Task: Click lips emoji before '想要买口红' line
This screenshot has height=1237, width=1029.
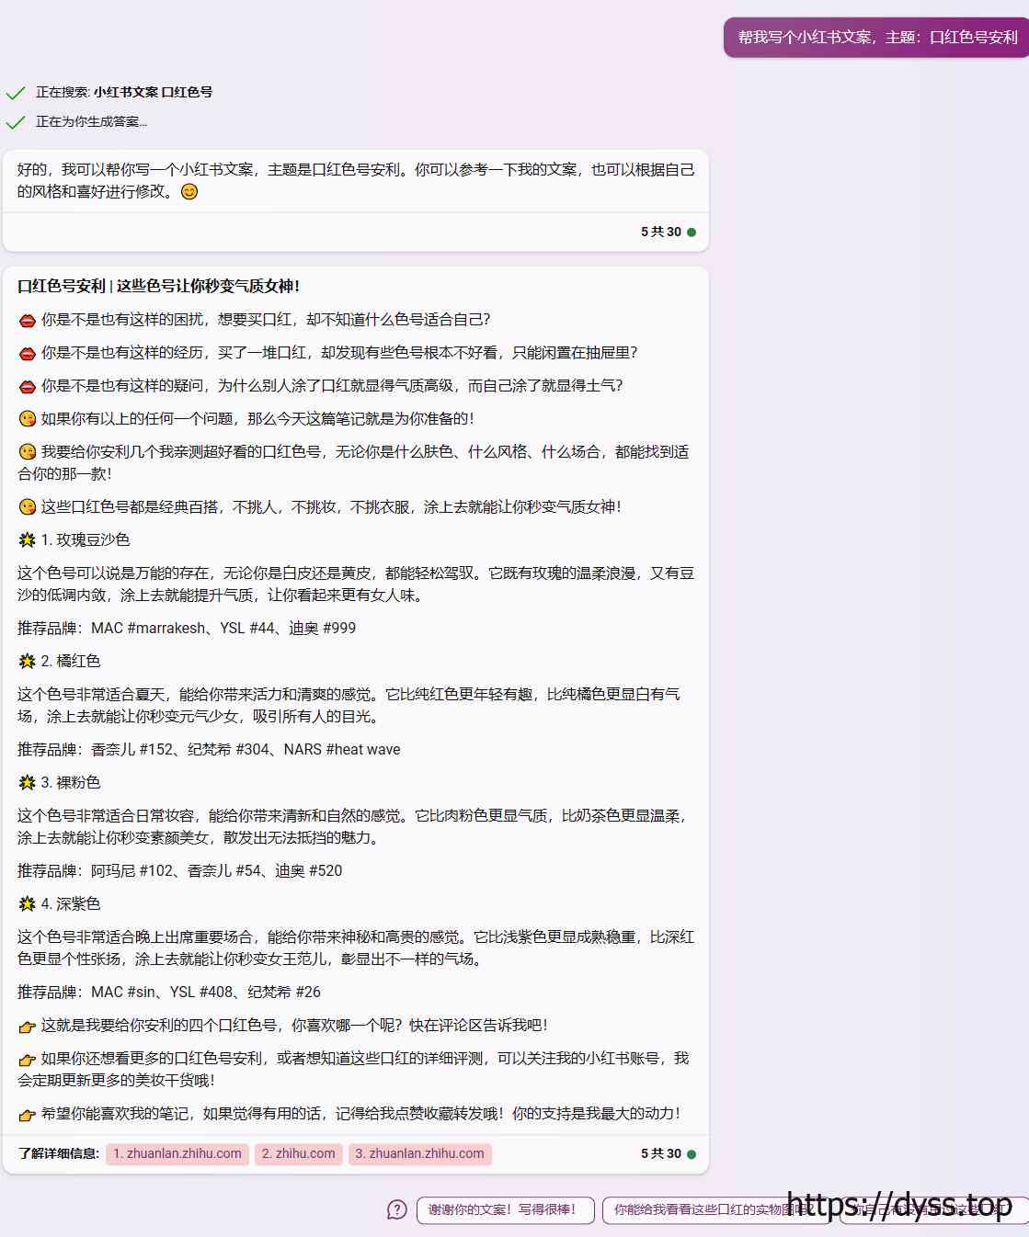Action: tap(28, 320)
